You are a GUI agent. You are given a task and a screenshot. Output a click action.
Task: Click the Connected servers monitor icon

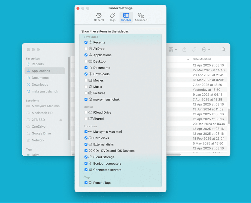point(90,170)
